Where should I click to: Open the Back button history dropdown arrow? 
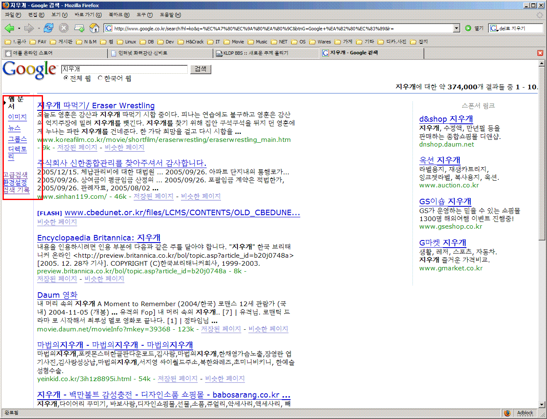click(19, 29)
